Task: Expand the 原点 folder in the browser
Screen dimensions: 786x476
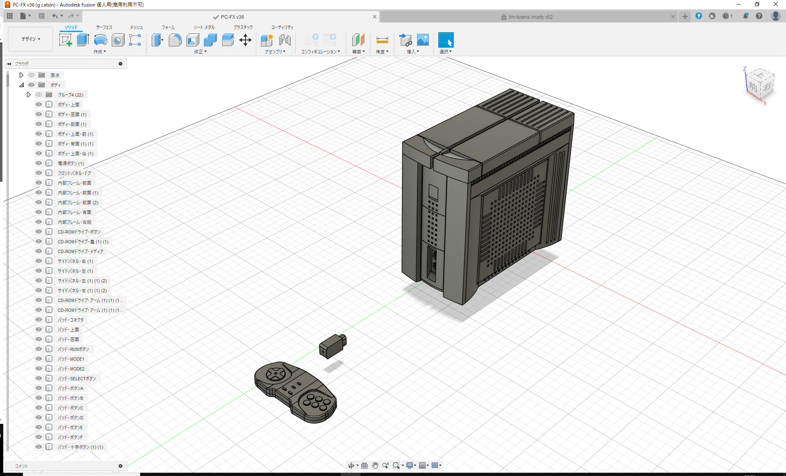Action: [21, 75]
